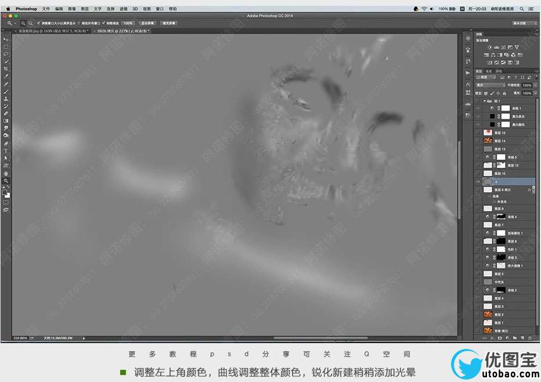Create a new layer via panel bottom icon
Screen dimensions: 541x382
click(x=522, y=337)
